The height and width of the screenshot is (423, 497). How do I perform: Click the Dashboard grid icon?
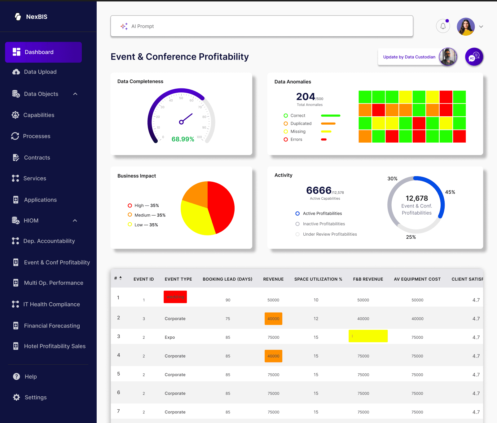(16, 52)
